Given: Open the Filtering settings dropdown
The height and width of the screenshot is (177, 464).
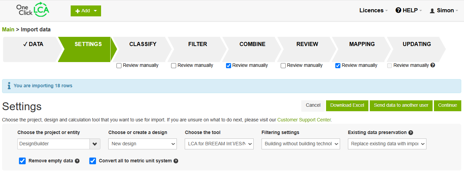Looking at the screenshot, I should point(300,144).
